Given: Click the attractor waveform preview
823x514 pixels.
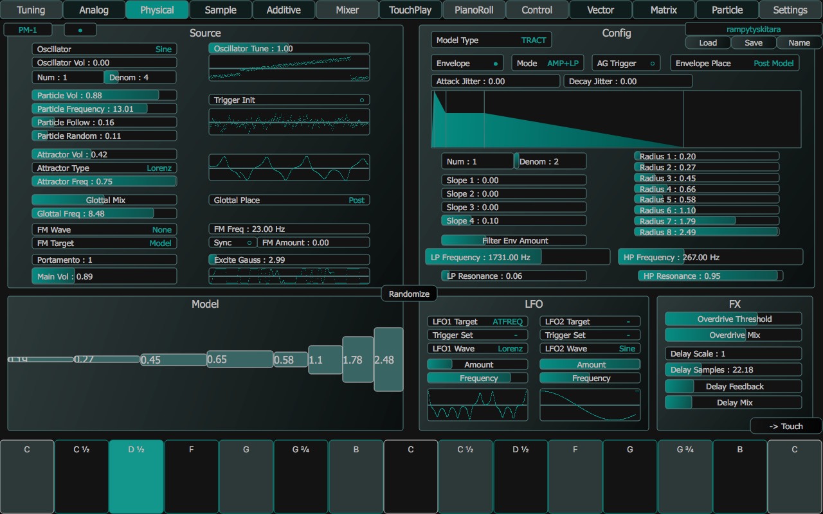Looking at the screenshot, I should (x=289, y=167).
